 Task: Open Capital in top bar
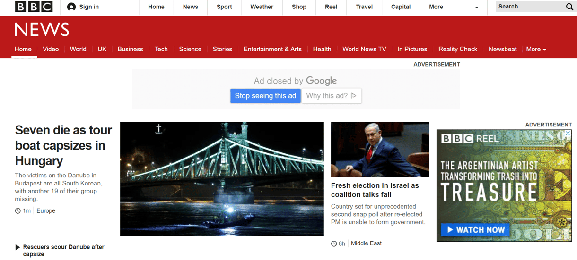pyautogui.click(x=401, y=7)
